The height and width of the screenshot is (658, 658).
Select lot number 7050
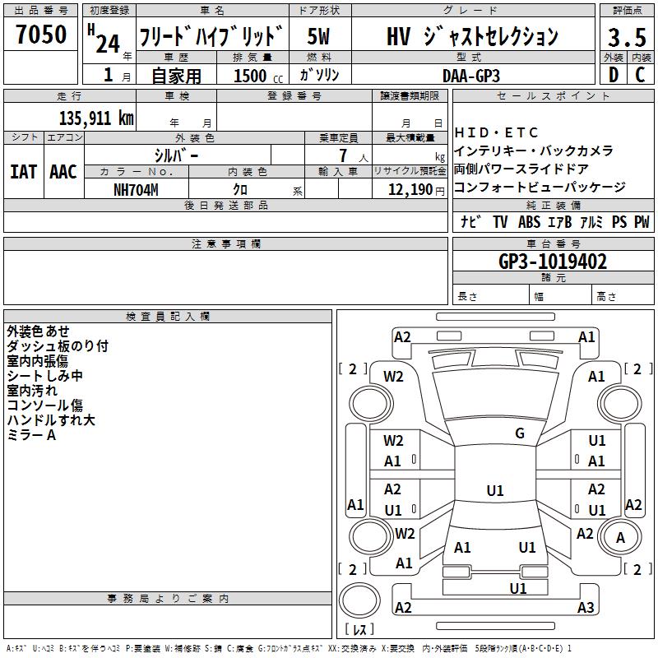click(41, 35)
